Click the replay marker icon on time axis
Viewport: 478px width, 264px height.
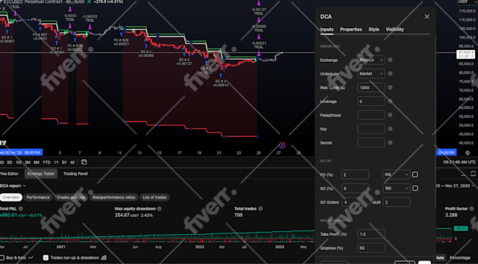282,145
